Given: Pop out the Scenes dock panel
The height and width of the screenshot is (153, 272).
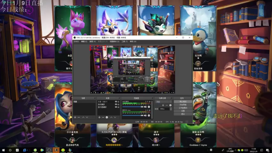Looking at the screenshot, I should click(95, 98).
